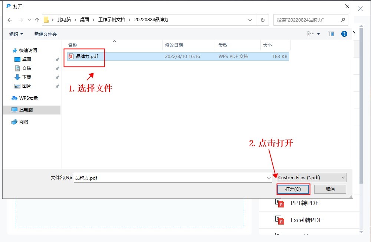Click the 打开(O) button
The width and height of the screenshot is (371, 242).
click(x=293, y=189)
